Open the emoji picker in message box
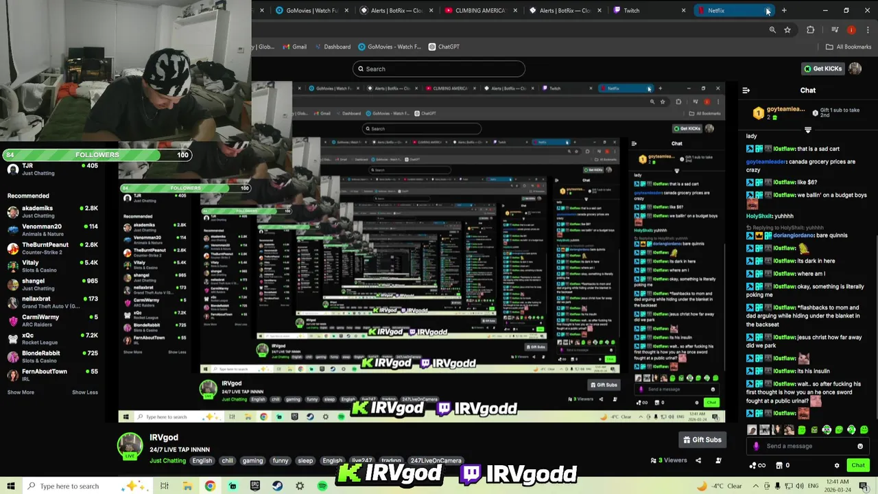This screenshot has height=494, width=878. click(x=860, y=446)
